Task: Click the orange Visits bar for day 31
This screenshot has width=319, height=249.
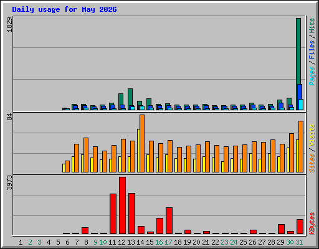Action: click(x=301, y=146)
